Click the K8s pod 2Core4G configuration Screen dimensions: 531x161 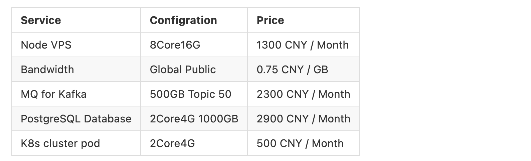[x=172, y=143]
